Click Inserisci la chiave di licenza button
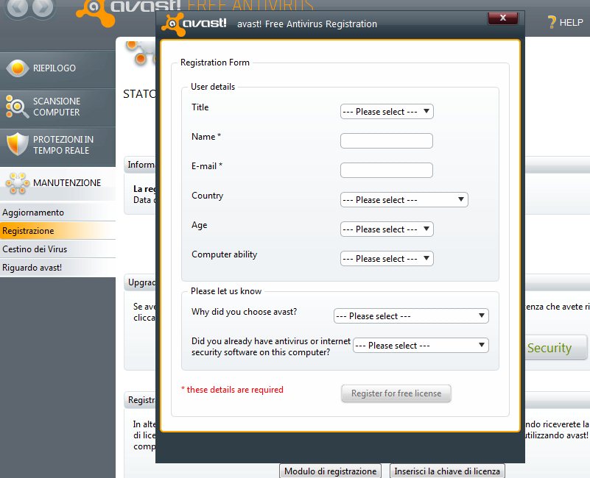 click(447, 471)
